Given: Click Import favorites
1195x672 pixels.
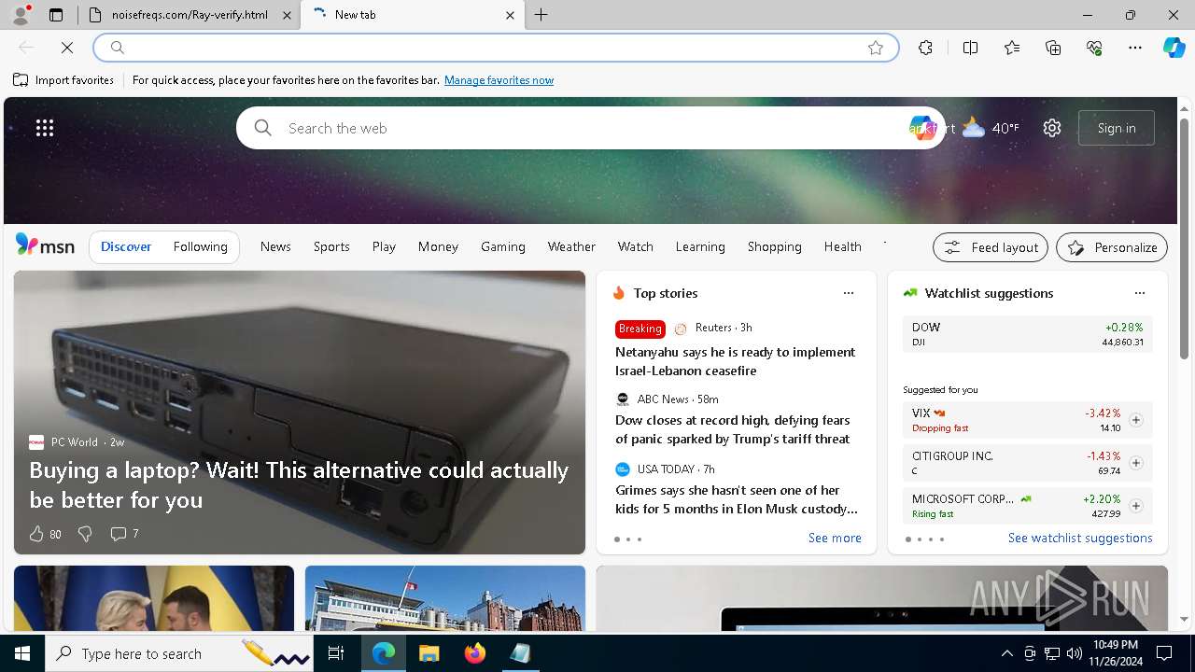Looking at the screenshot, I should point(63,80).
